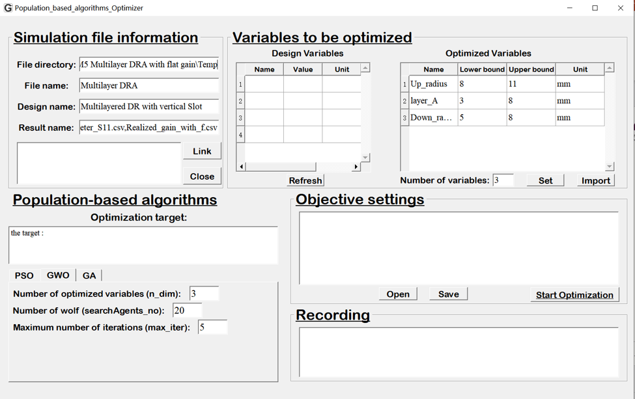Screen dimensions: 635x399
Task: Click the Optimization target text box
Action: pyautogui.click(x=143, y=245)
